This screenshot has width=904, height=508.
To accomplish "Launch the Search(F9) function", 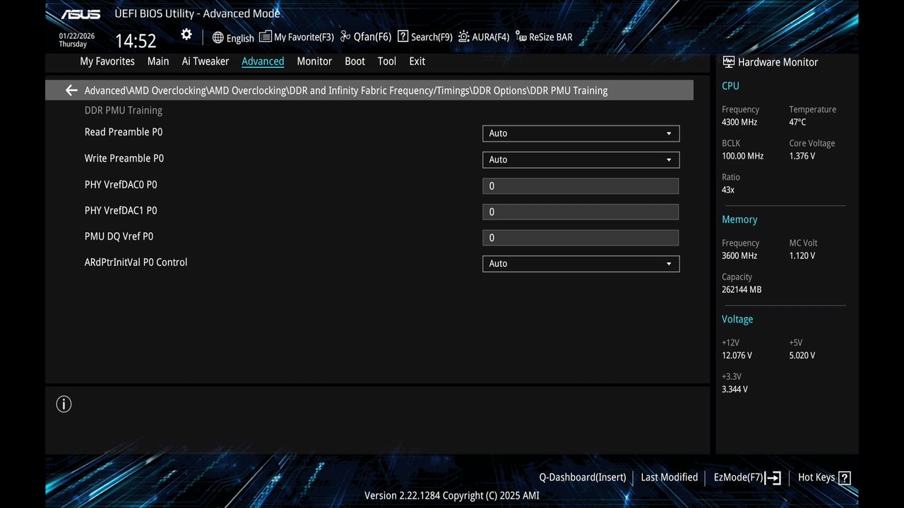I will pos(424,37).
